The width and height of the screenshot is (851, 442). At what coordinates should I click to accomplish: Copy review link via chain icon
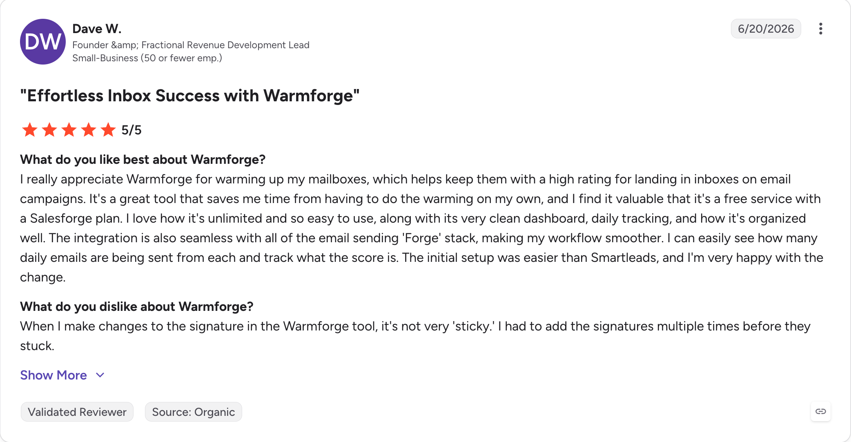coord(820,411)
